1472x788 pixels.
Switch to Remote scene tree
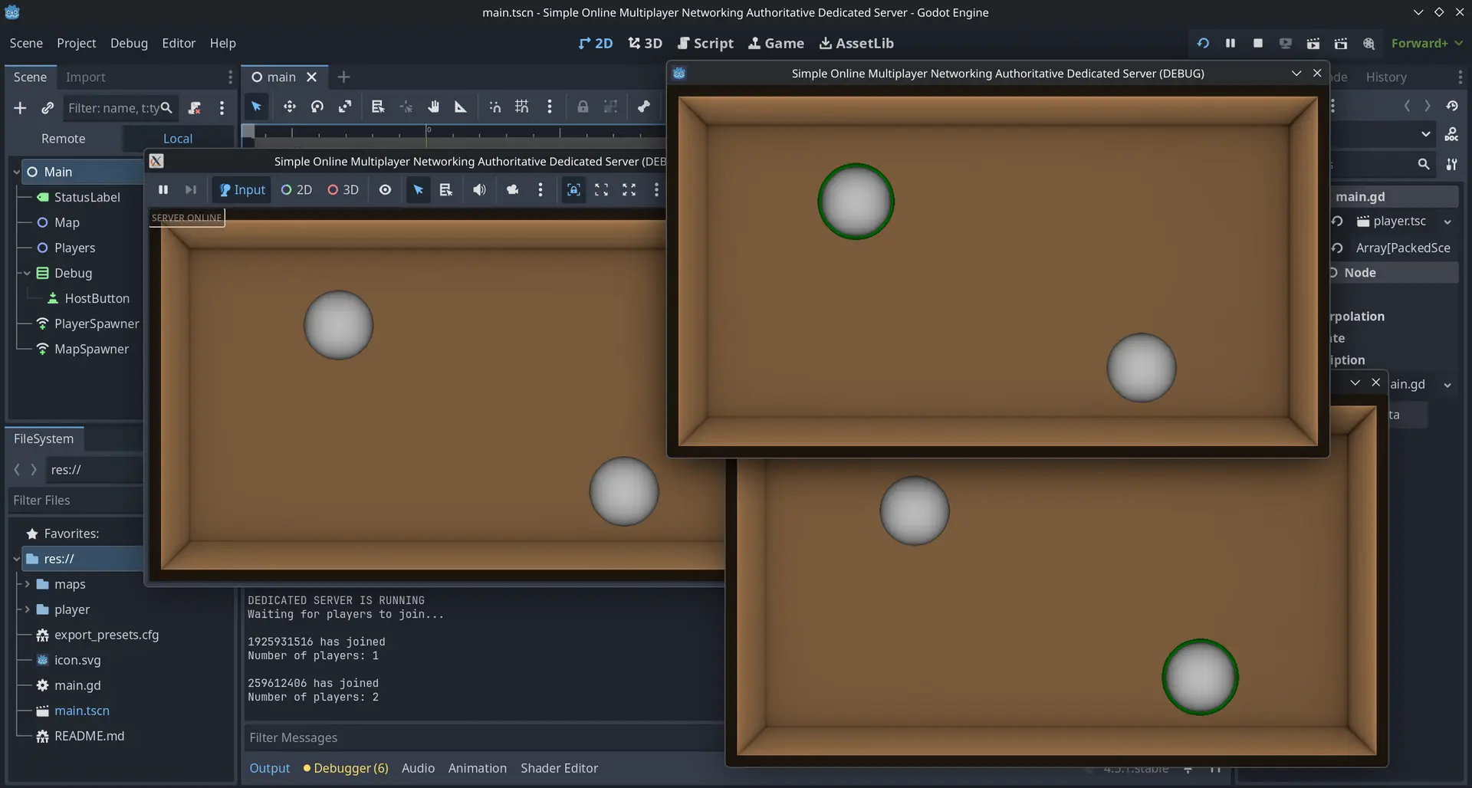[63, 139]
